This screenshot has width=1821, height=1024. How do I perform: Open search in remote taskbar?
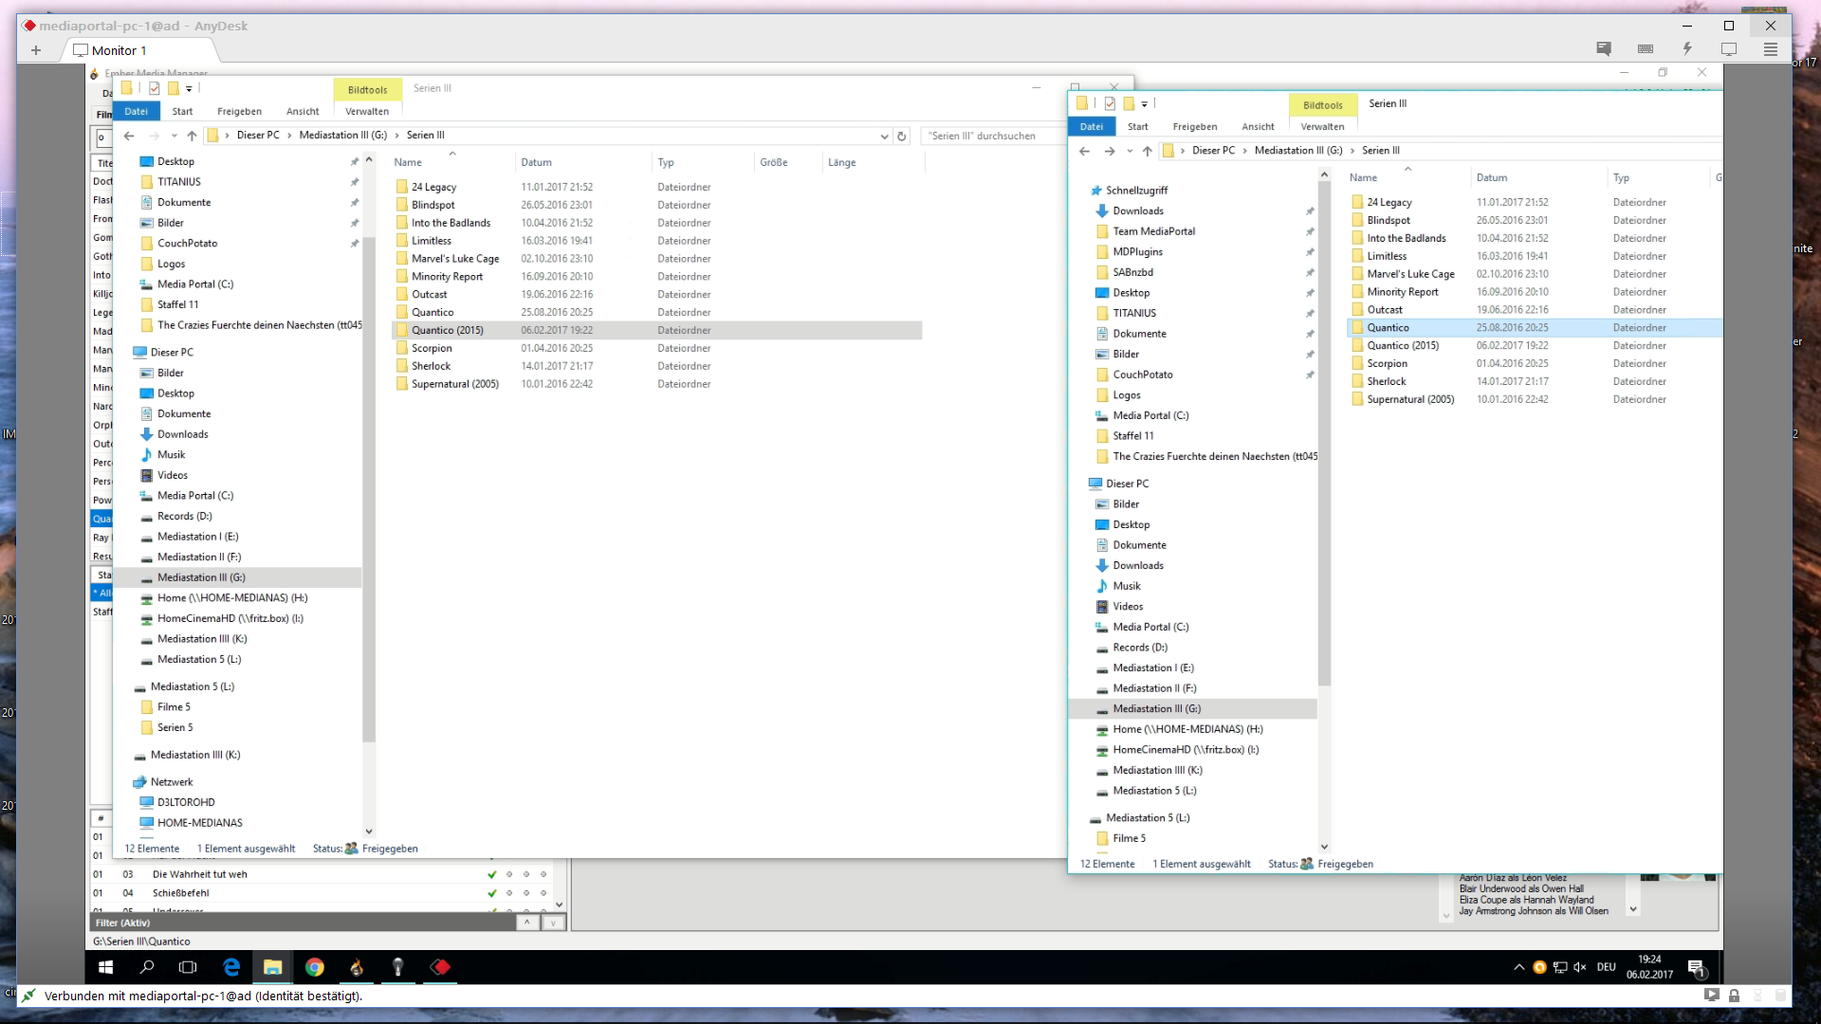[x=147, y=967]
